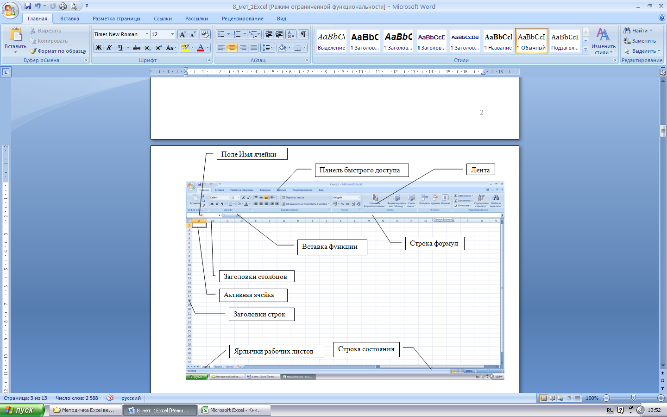Clear formatting

pyautogui.click(x=205, y=34)
